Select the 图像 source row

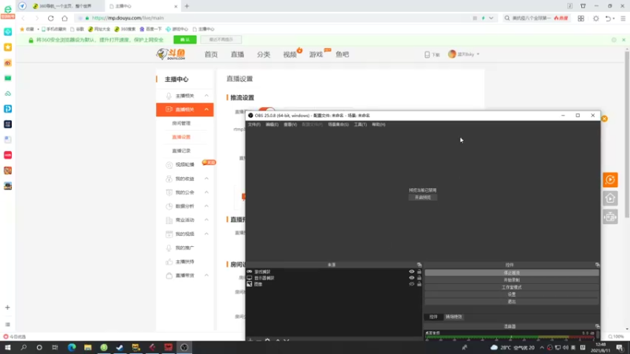click(334, 284)
